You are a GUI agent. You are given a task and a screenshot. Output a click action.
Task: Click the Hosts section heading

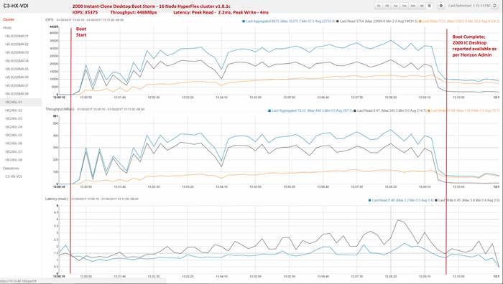coord(7,28)
